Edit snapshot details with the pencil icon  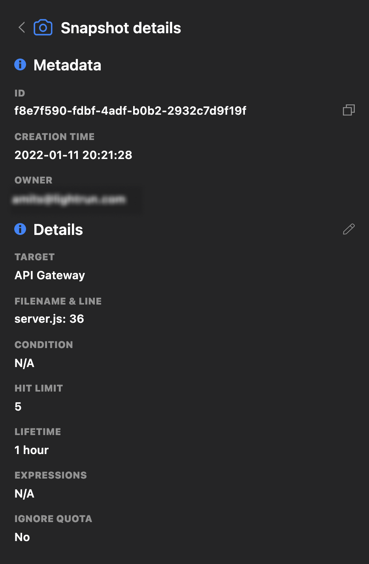tap(348, 229)
